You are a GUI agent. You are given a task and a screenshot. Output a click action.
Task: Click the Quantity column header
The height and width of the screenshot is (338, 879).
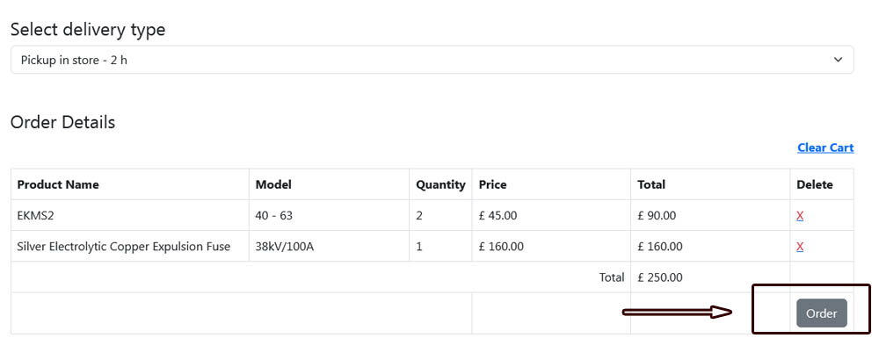point(440,184)
